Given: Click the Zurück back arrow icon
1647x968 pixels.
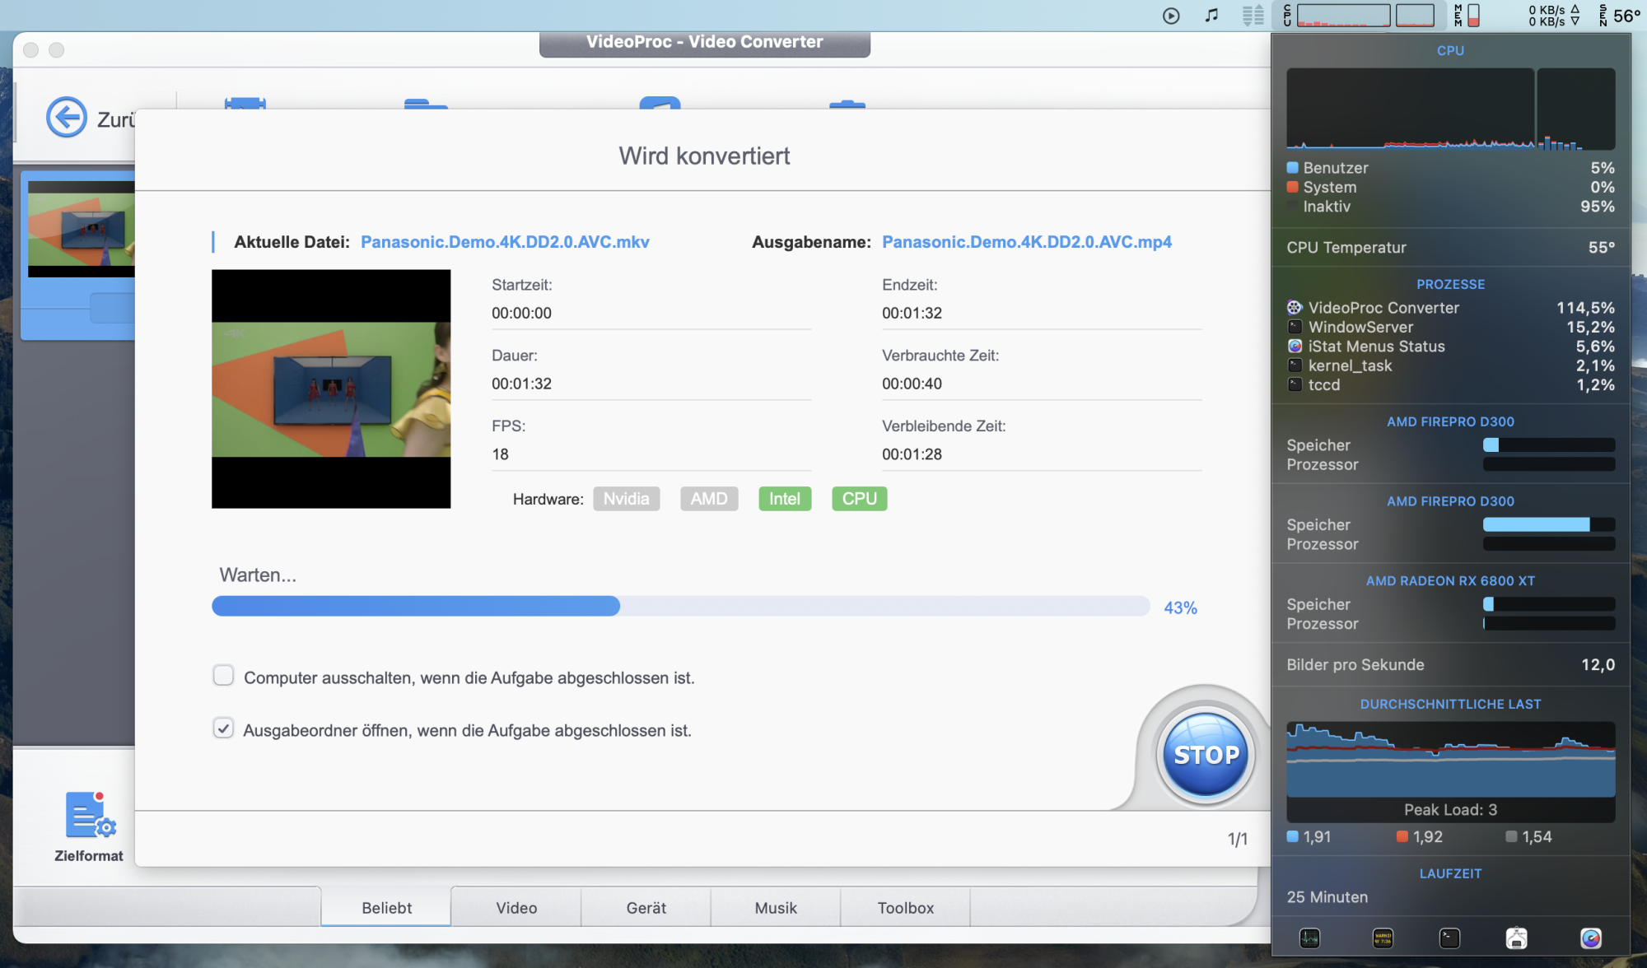Looking at the screenshot, I should point(67,118).
